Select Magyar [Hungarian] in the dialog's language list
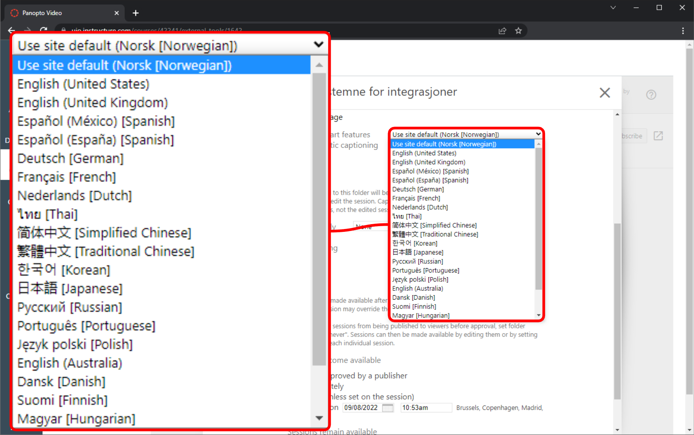Screen dimensions: 694x435 (462, 315)
